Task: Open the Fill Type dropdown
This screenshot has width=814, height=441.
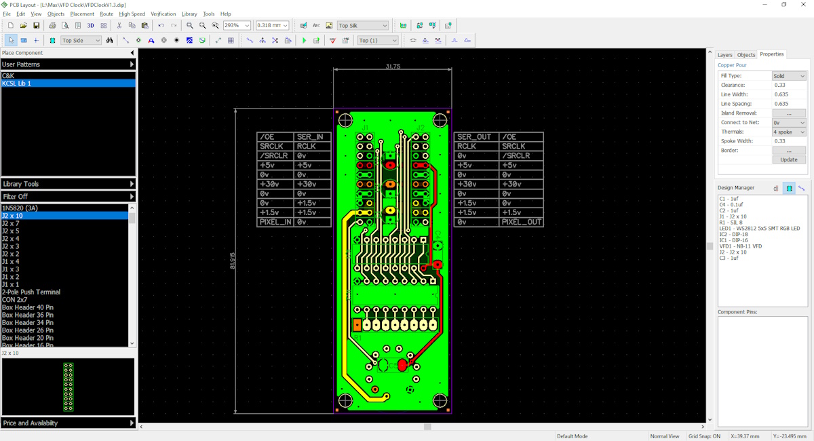Action: [789, 76]
